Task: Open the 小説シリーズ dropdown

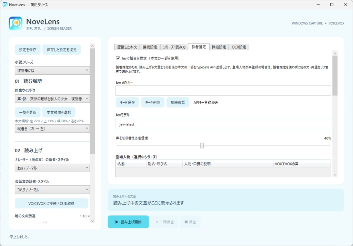Action: 52,70
